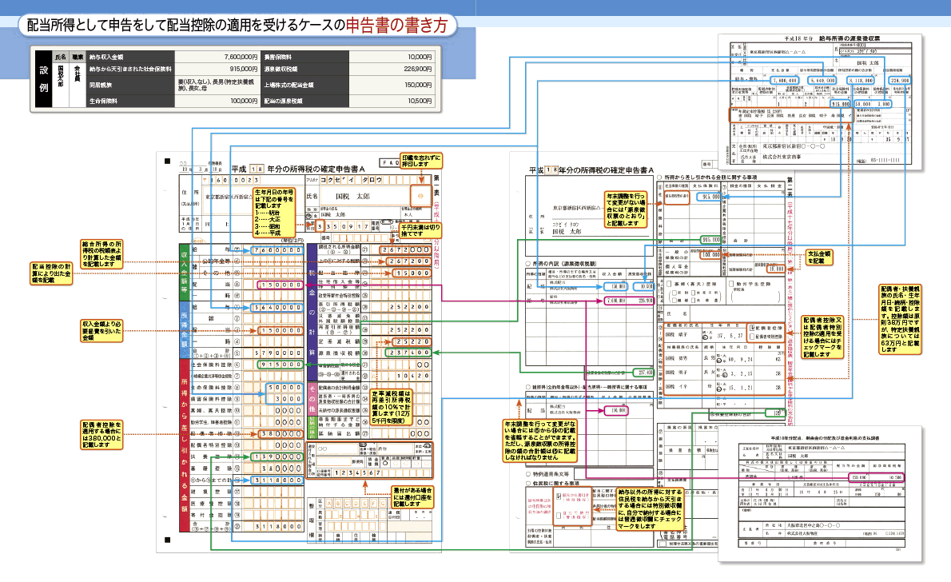951x582 pixels.
Task: Click the callout 配当控除の計算により出た金額を記載
Action: [51, 273]
